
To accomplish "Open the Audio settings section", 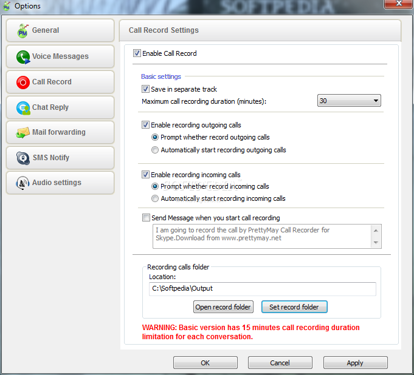I will pyautogui.click(x=60, y=183).
